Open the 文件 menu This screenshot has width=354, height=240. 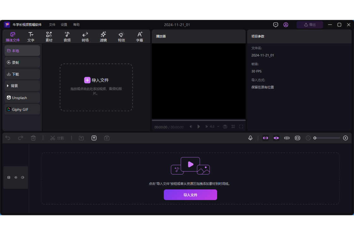[x=52, y=25]
